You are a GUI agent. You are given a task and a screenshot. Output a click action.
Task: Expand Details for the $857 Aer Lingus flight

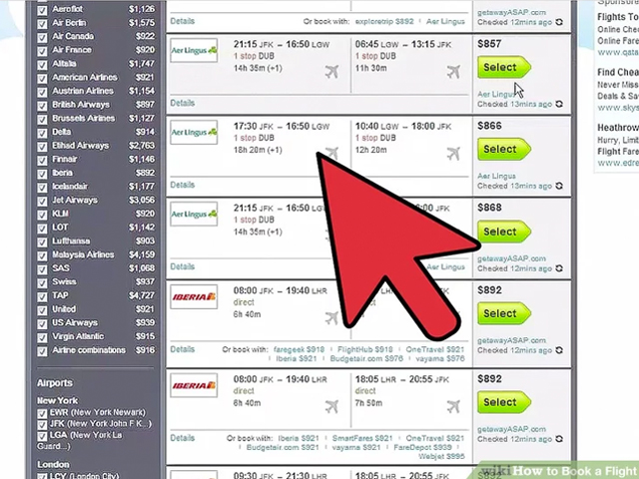point(182,103)
